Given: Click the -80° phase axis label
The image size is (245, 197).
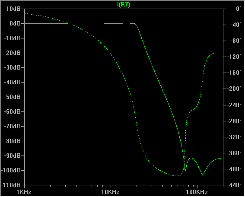Looking at the screenshot, I should (236, 41).
